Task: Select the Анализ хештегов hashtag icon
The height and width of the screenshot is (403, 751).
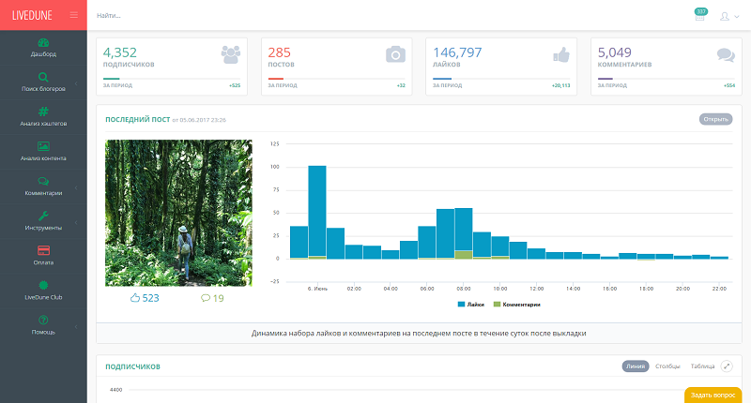Action: (x=43, y=112)
